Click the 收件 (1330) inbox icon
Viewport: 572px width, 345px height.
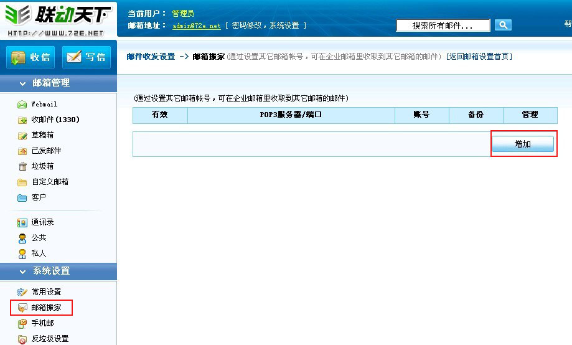click(22, 120)
